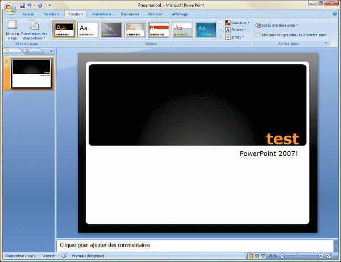
Task: Click Orientation des diapositives button
Action: coord(34,31)
